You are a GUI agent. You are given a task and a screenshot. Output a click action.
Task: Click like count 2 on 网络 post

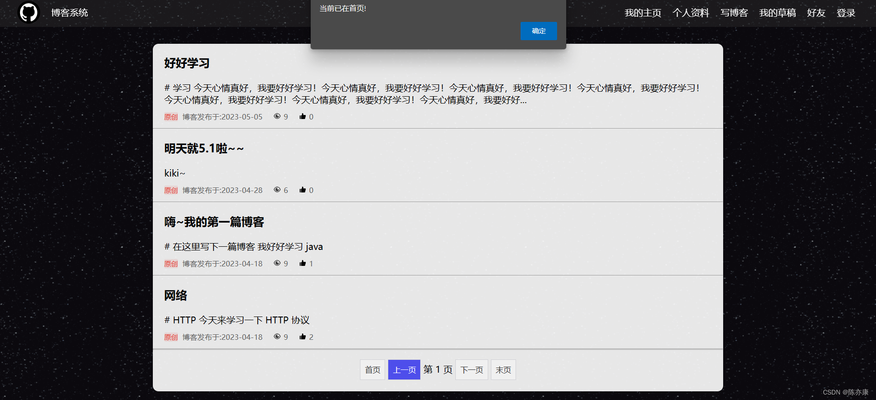[x=311, y=337]
